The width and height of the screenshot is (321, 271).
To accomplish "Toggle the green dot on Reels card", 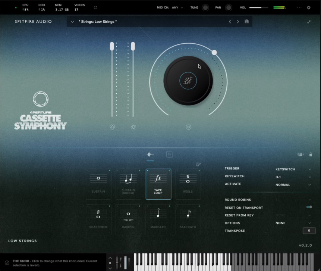I will tap(199, 171).
